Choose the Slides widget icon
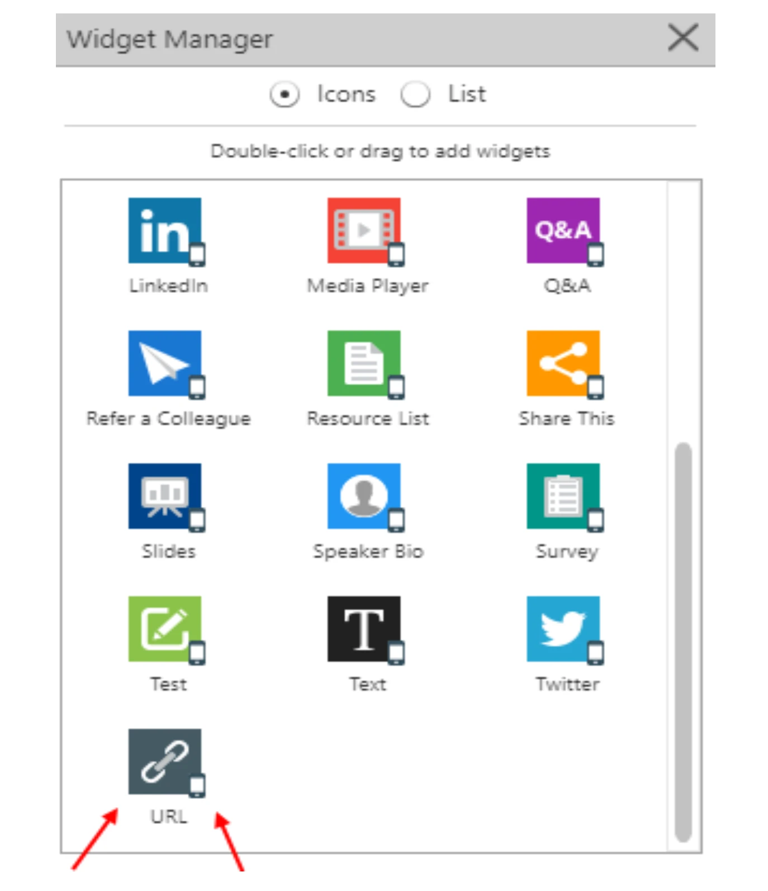The height and width of the screenshot is (891, 768). [165, 496]
